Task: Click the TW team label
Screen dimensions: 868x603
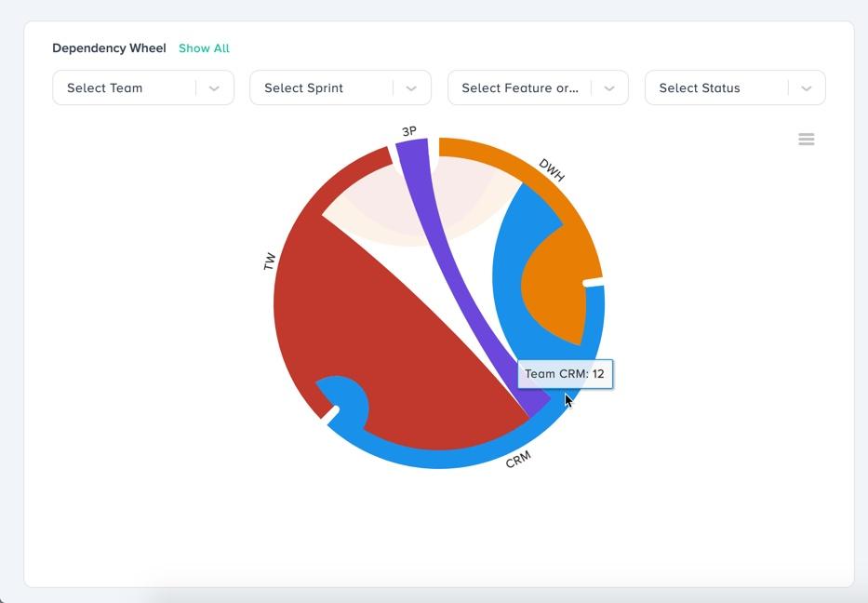Action: click(x=270, y=261)
